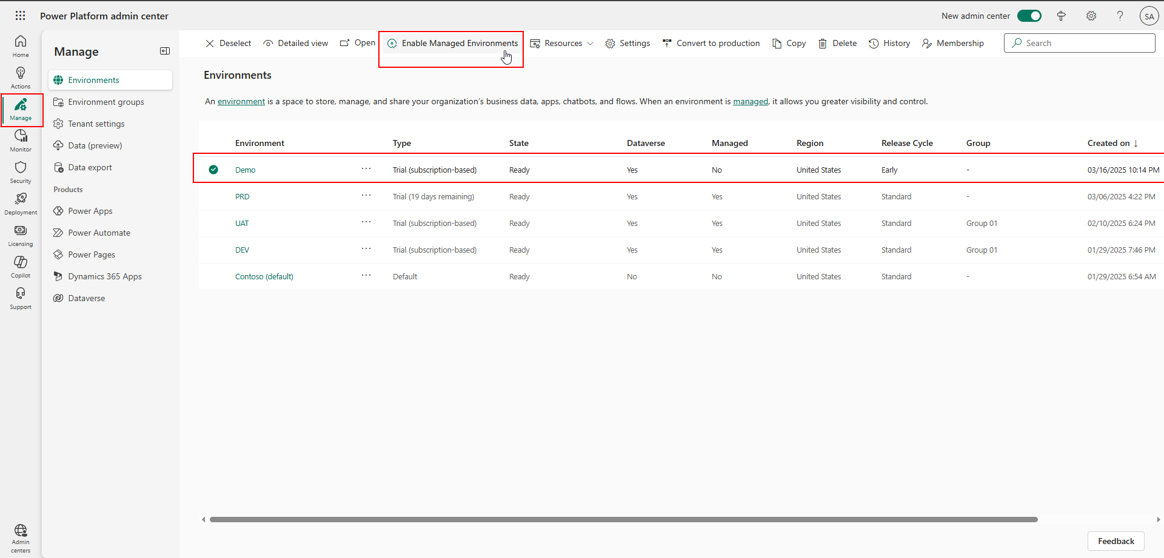The image size is (1164, 558).
Task: Click Convert to production
Action: [x=711, y=43]
